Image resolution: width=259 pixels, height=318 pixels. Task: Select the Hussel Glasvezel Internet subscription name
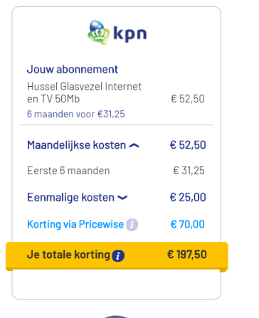pyautogui.click(x=84, y=92)
